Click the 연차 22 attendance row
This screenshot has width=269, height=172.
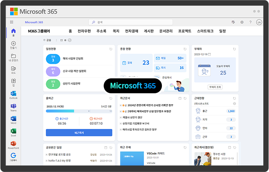215,128
